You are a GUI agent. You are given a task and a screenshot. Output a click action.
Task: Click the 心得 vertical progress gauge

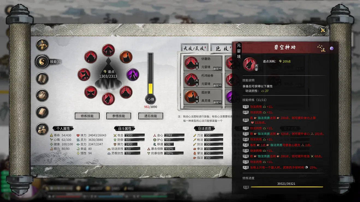click(x=150, y=74)
